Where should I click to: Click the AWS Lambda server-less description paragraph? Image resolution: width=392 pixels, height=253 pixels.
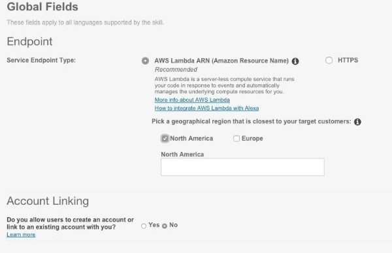pos(224,85)
